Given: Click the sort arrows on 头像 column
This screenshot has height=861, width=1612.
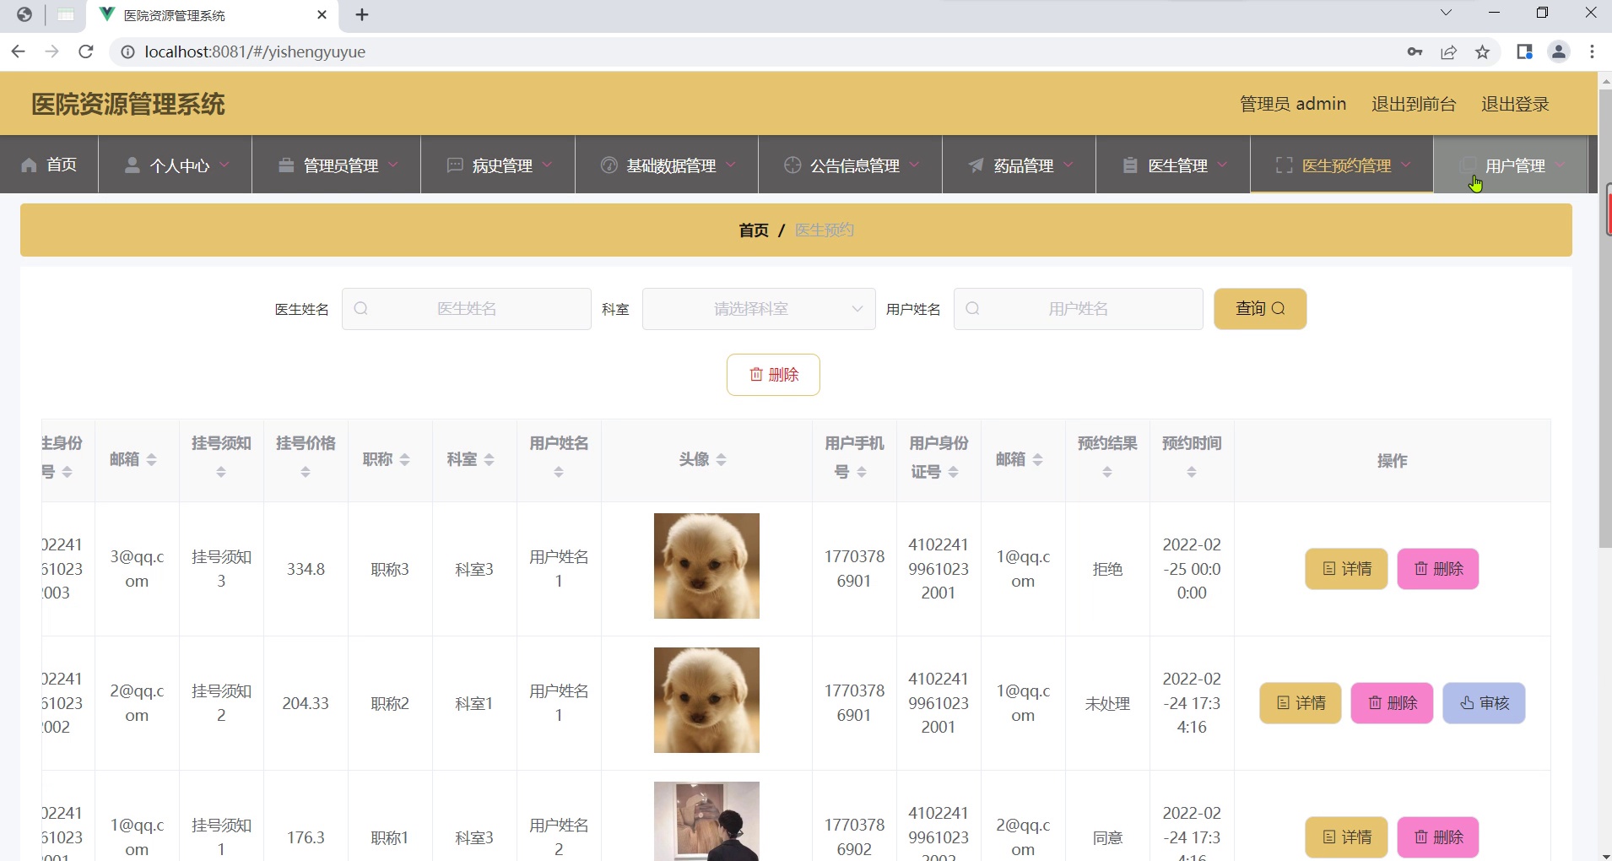Looking at the screenshot, I should pyautogui.click(x=722, y=459).
